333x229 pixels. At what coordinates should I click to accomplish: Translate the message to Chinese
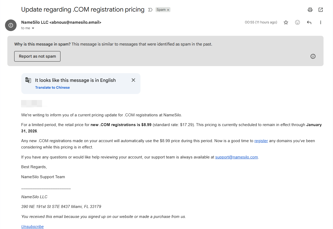(x=52, y=87)
